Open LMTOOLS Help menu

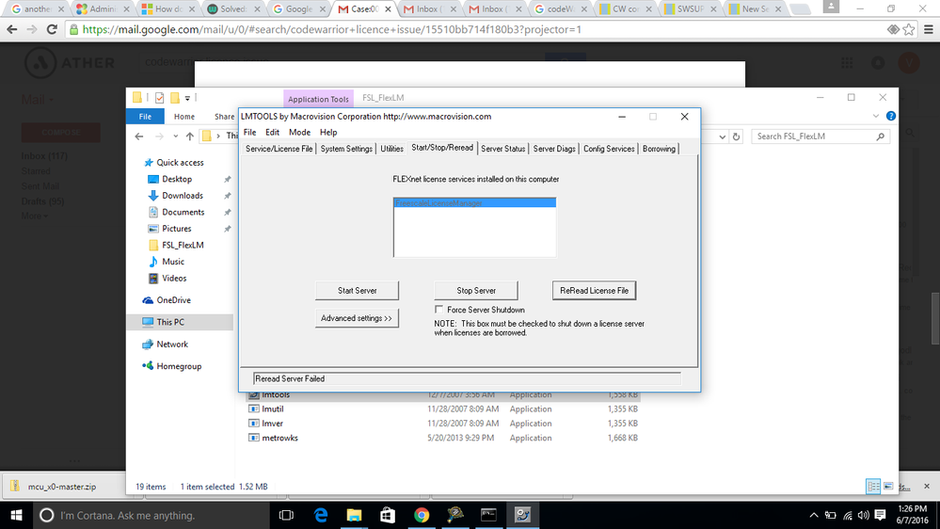pos(328,133)
